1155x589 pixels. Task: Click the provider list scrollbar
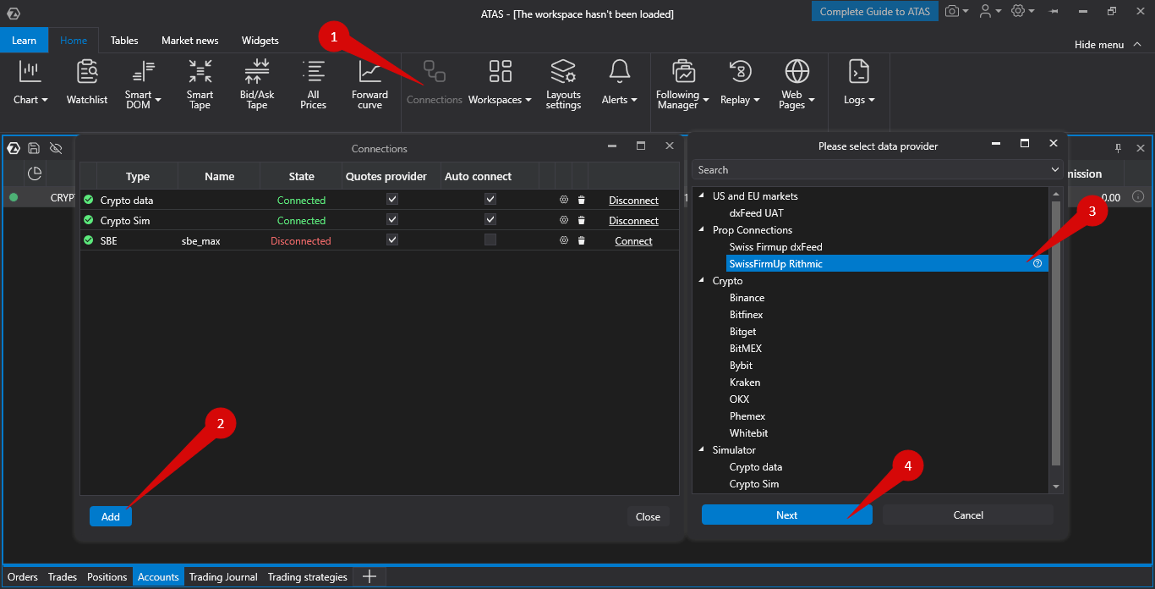[x=1054, y=333]
